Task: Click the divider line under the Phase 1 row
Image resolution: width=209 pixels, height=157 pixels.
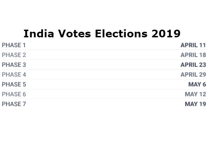Action: click(x=104, y=50)
